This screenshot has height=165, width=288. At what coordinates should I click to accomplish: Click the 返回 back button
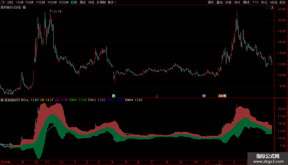(282, 2)
